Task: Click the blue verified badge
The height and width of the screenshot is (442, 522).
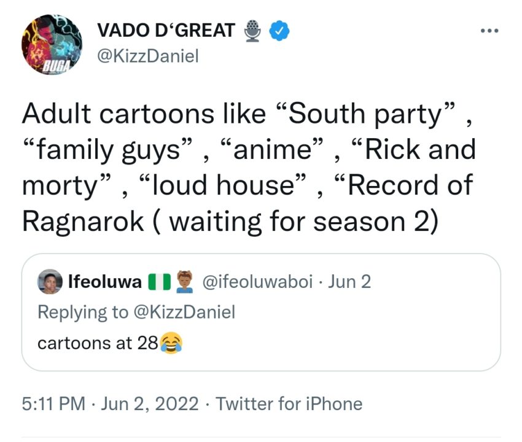Action: point(280,30)
